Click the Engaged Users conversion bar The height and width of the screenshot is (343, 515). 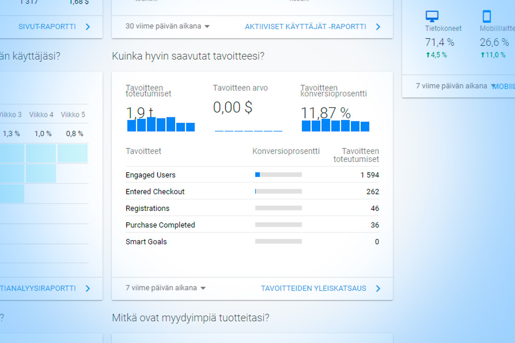279,175
